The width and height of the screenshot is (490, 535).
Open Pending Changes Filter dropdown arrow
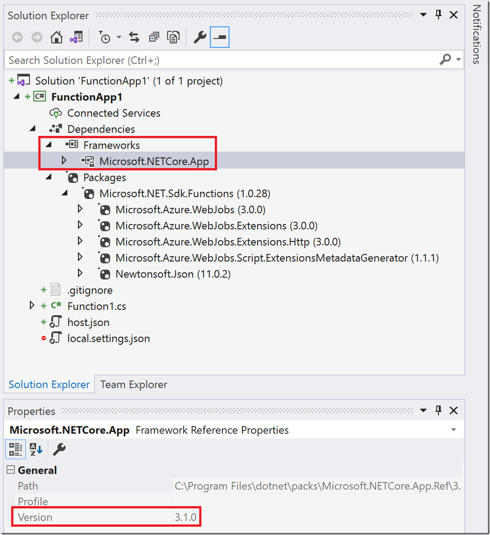click(x=119, y=37)
